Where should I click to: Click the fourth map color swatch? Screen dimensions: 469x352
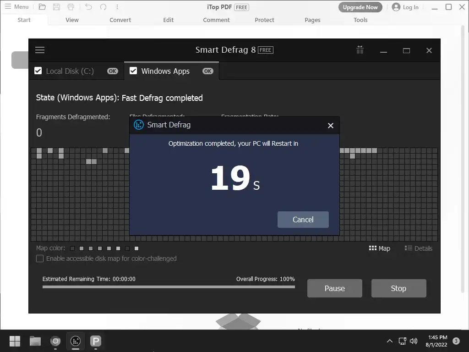pos(99,248)
